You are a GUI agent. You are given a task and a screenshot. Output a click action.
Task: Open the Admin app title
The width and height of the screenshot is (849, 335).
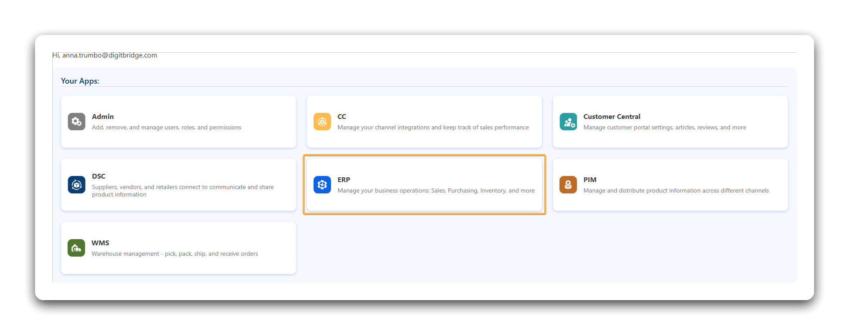[x=102, y=116]
